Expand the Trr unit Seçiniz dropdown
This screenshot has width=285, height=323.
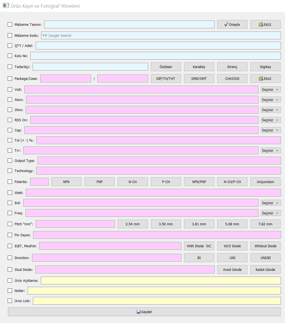coord(270,150)
